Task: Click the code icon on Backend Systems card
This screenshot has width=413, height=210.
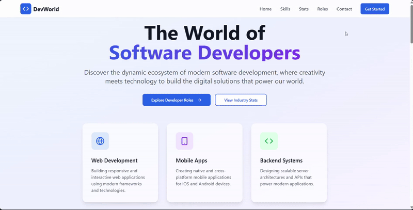Action: click(x=269, y=141)
